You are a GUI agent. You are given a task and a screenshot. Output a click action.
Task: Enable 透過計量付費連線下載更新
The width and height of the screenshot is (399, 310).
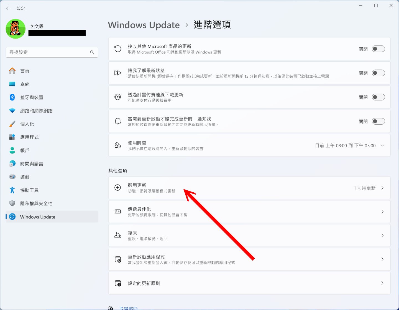(x=378, y=97)
